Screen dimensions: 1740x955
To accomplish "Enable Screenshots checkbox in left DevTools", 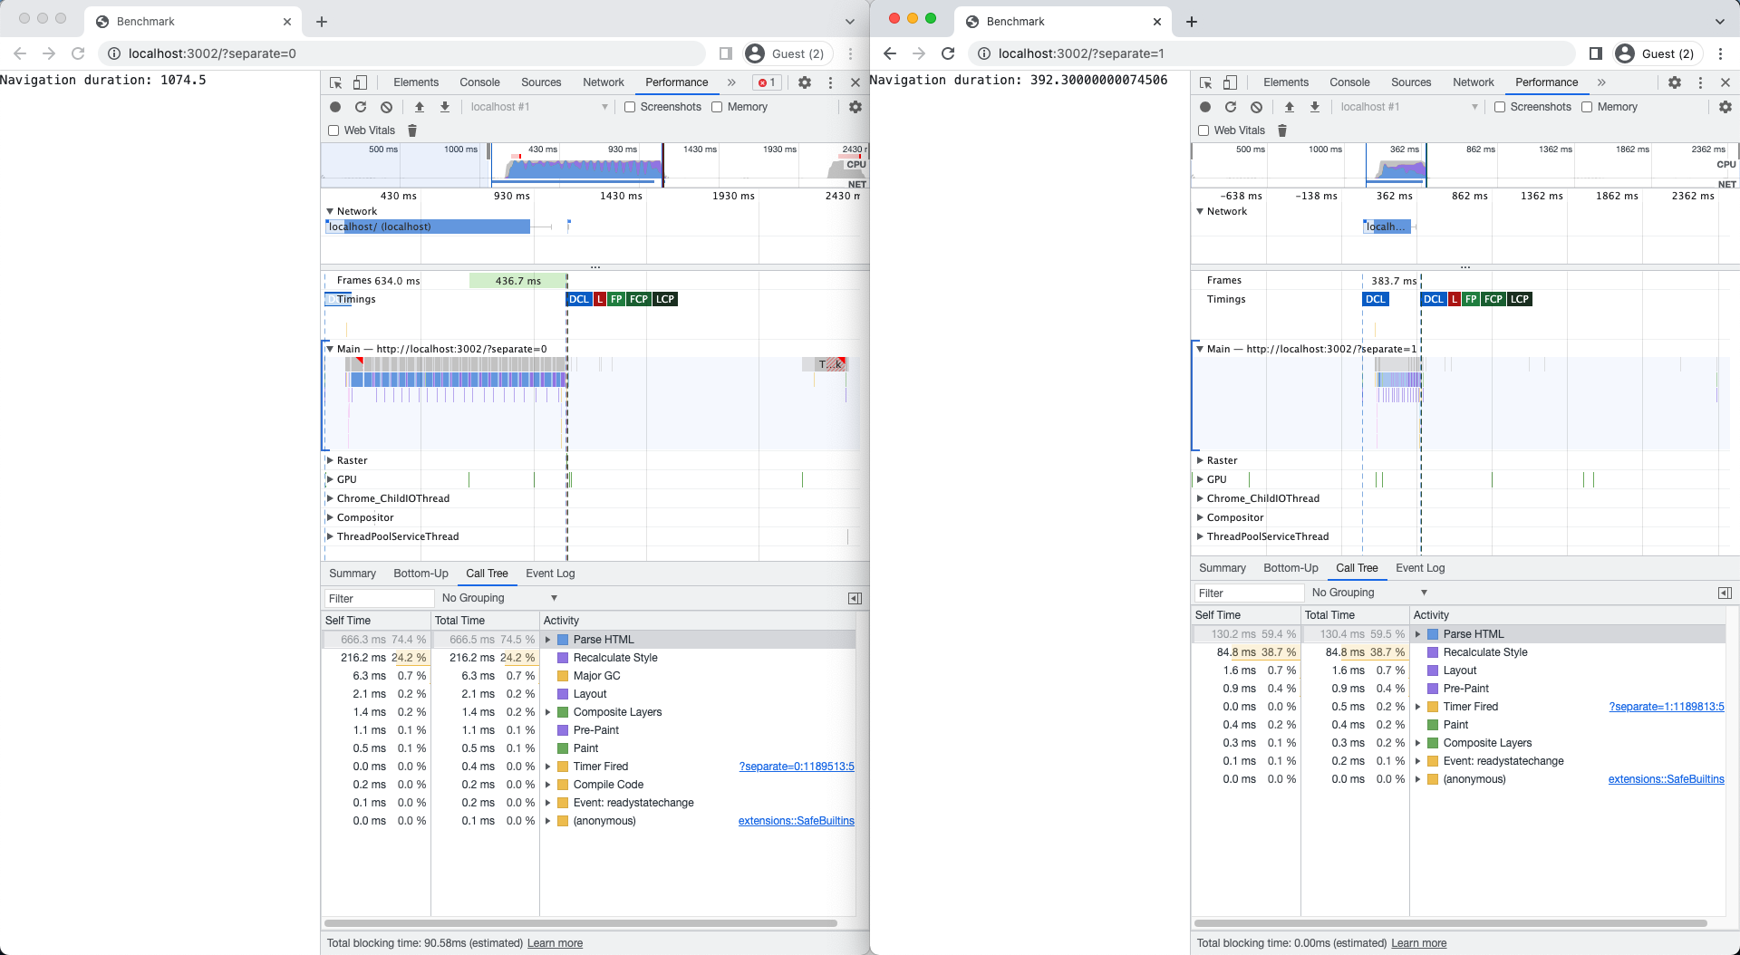I will click(630, 107).
